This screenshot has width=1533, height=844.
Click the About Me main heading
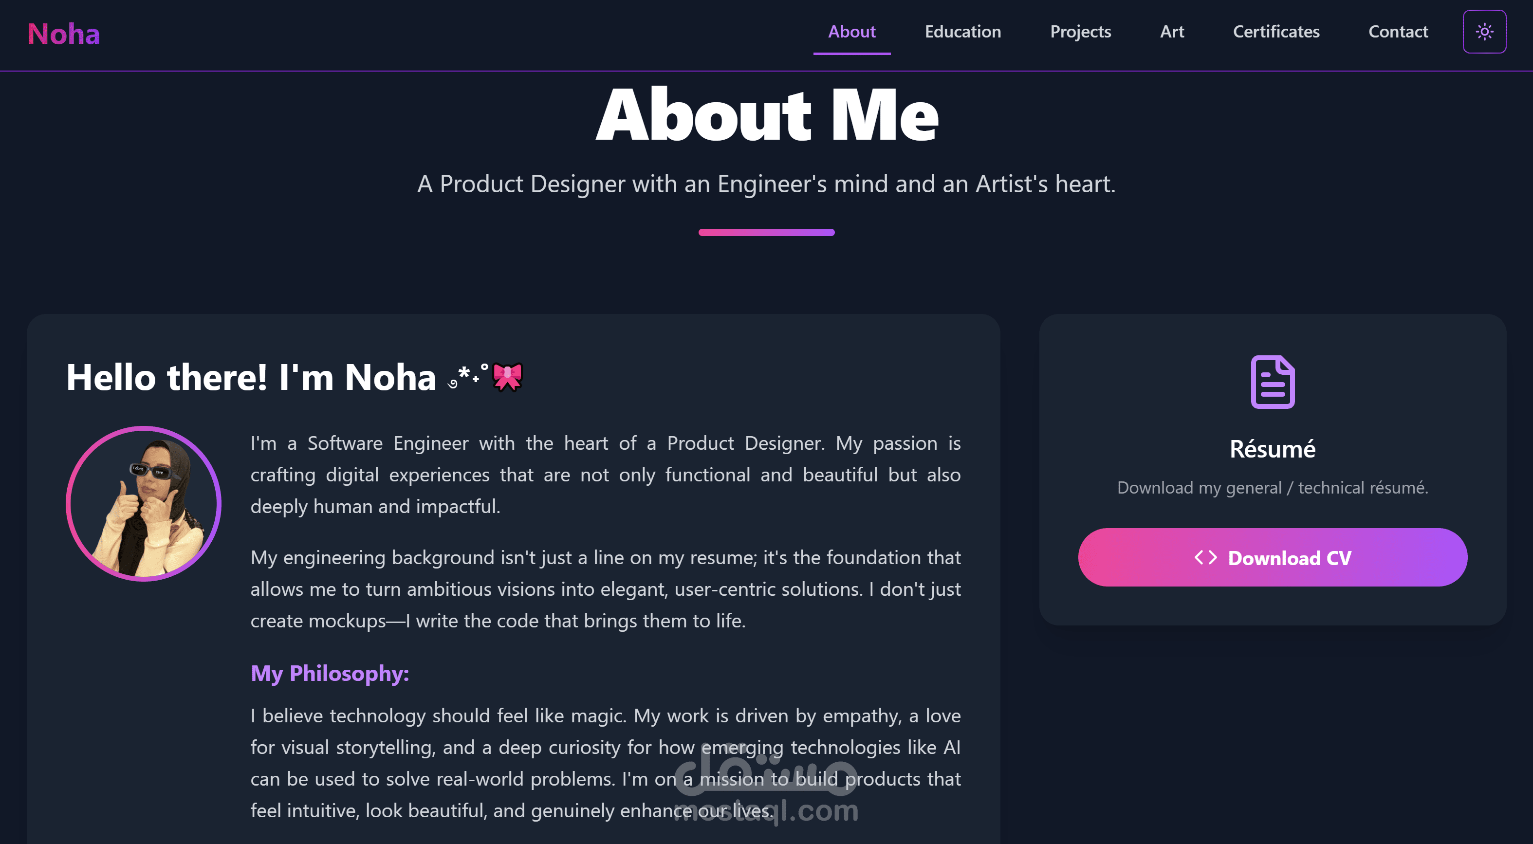(x=766, y=115)
